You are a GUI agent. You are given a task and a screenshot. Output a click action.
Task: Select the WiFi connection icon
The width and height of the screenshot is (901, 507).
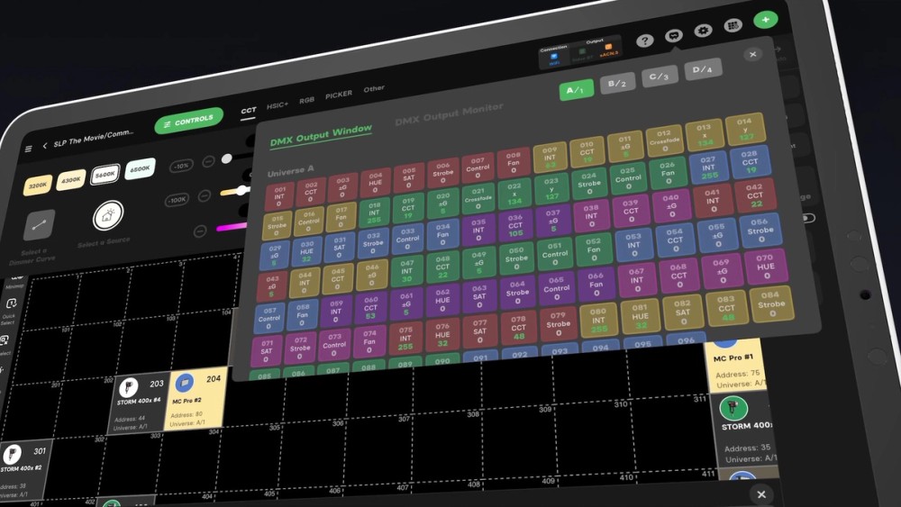554,58
